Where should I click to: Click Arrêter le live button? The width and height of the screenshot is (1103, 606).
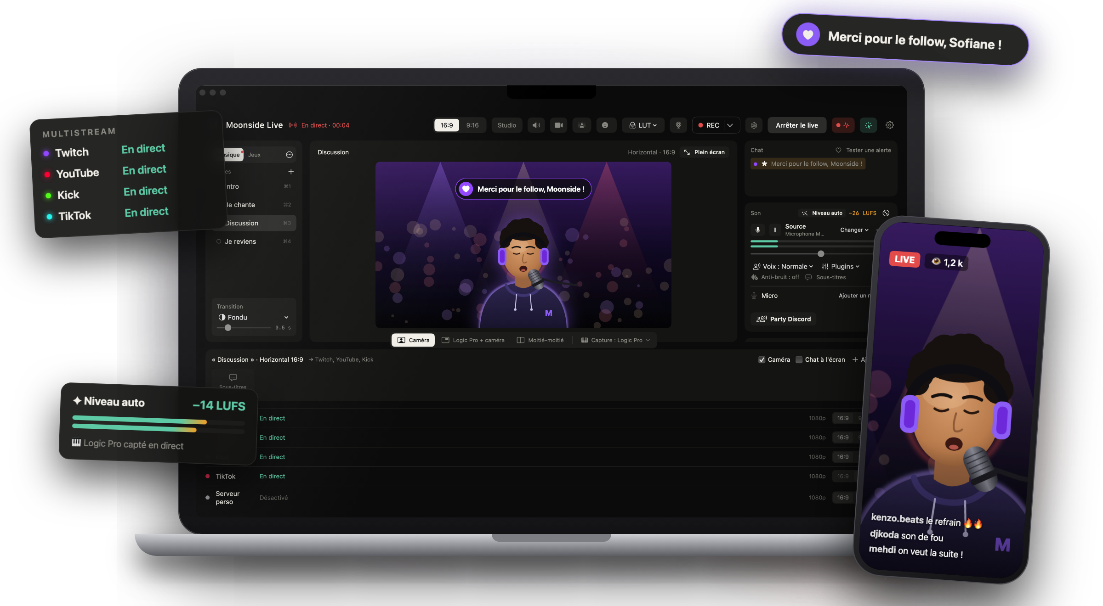pyautogui.click(x=796, y=125)
